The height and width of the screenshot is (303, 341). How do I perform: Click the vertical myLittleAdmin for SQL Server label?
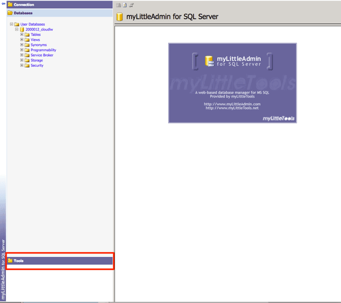click(3, 270)
